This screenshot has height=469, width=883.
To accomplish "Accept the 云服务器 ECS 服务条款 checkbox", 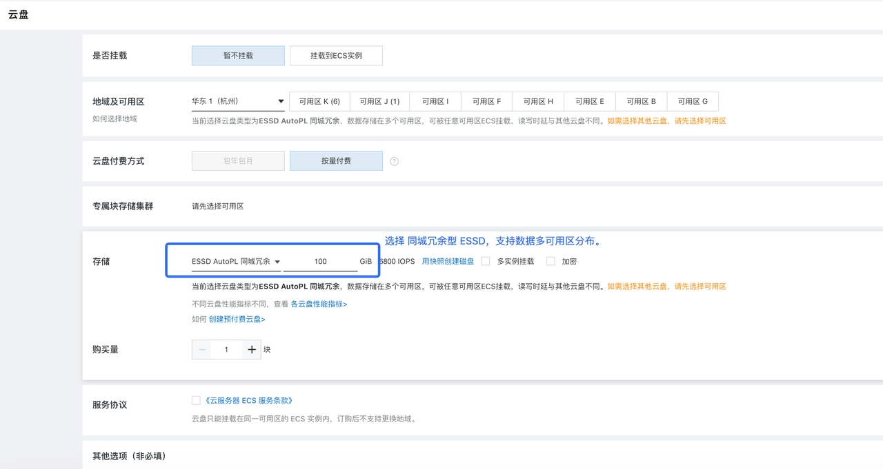I will point(196,400).
